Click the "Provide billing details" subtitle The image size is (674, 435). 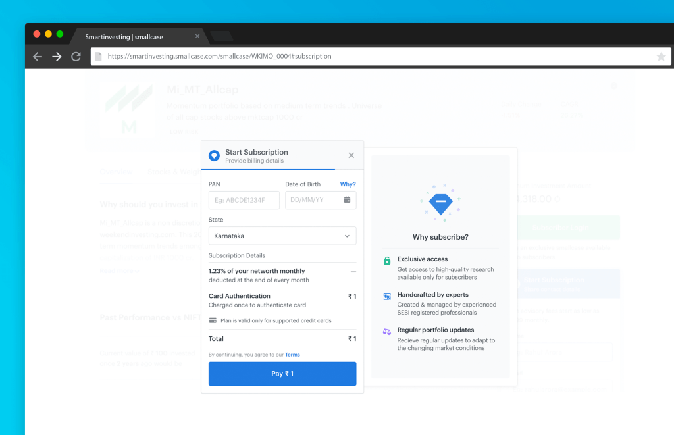pos(255,161)
